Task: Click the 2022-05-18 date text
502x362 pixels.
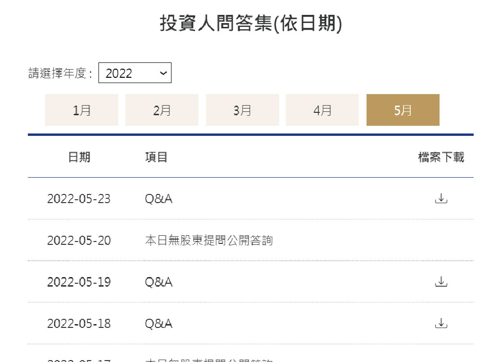Action: [x=79, y=323]
